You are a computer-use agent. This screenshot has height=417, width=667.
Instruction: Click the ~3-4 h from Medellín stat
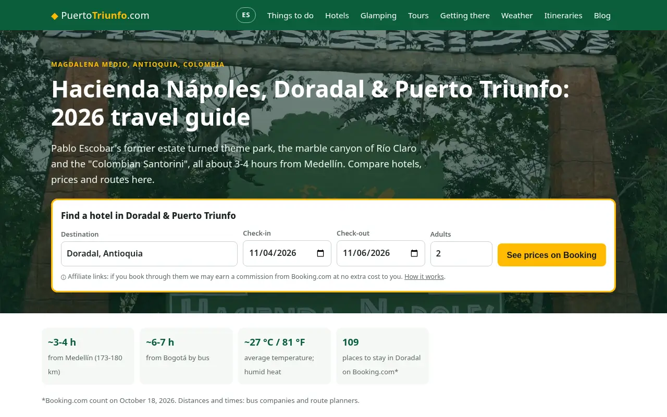pyautogui.click(x=88, y=356)
